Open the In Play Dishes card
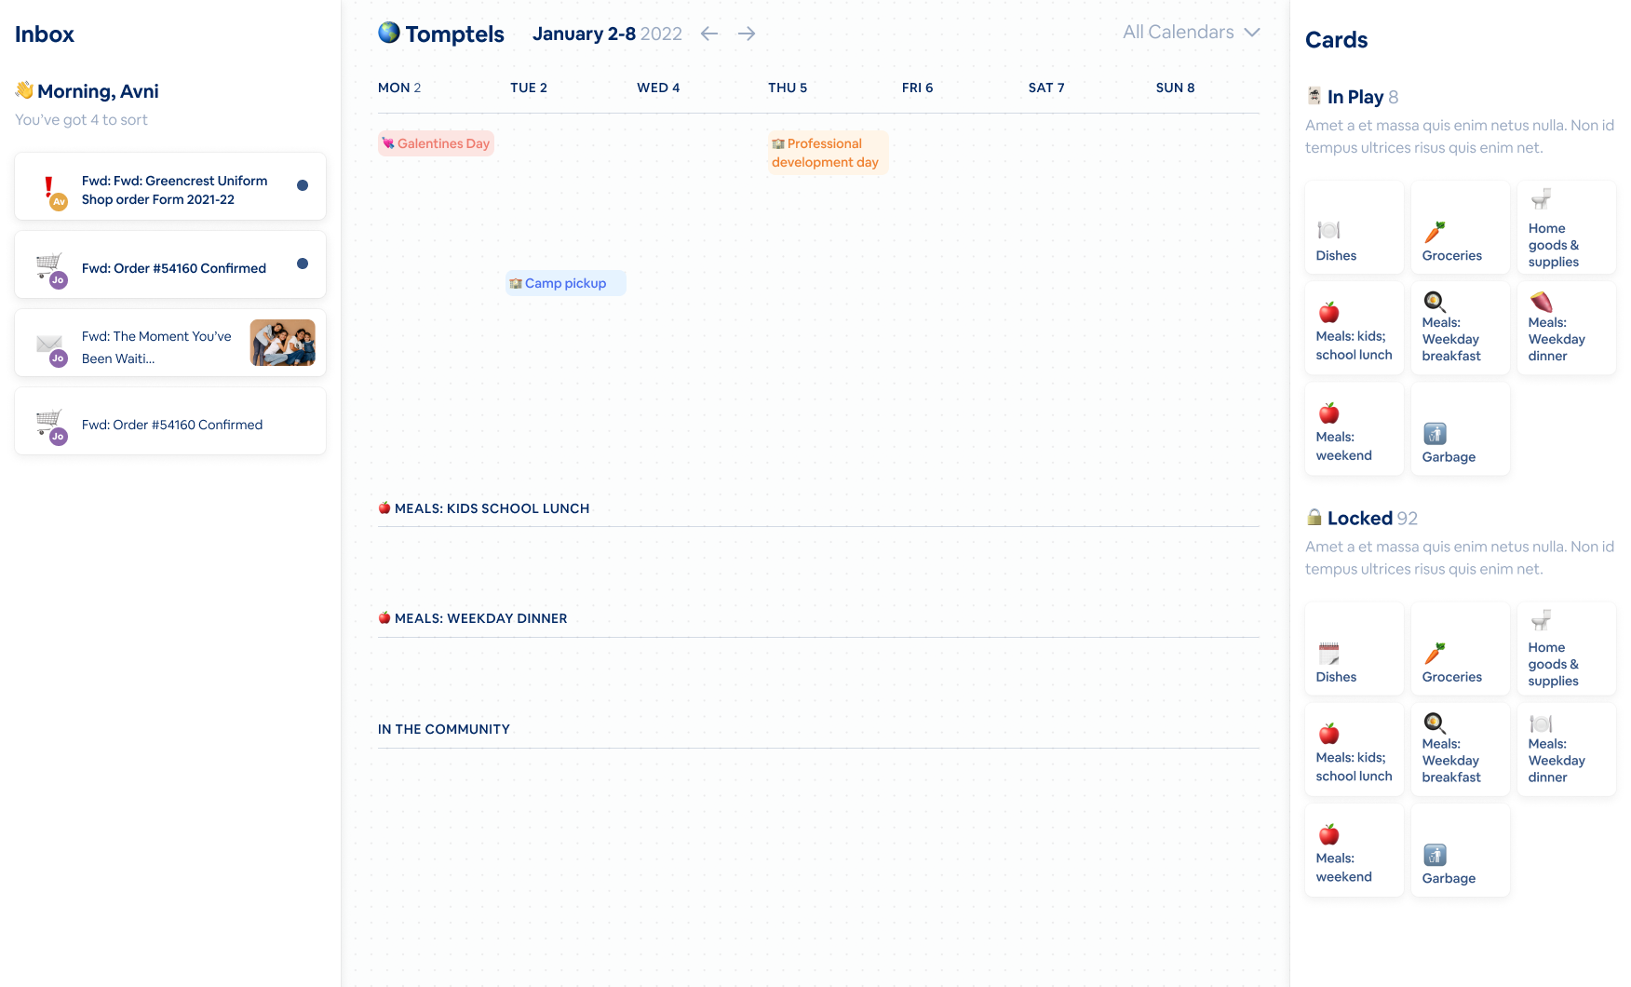The height and width of the screenshot is (987, 1631). pos(1354,228)
